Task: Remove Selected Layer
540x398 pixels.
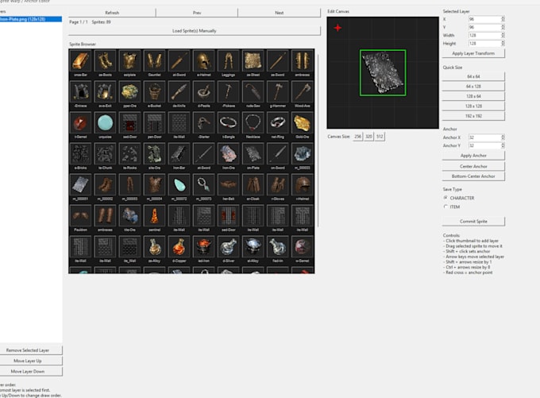Action: 31,350
